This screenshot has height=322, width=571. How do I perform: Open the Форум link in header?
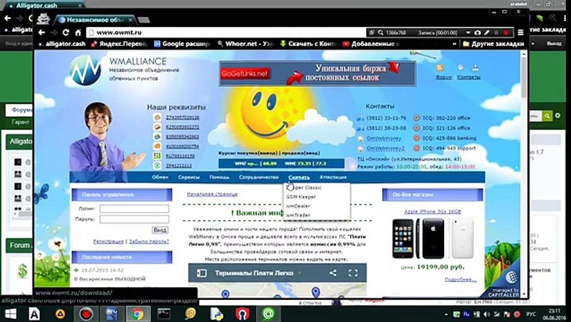coord(443,77)
